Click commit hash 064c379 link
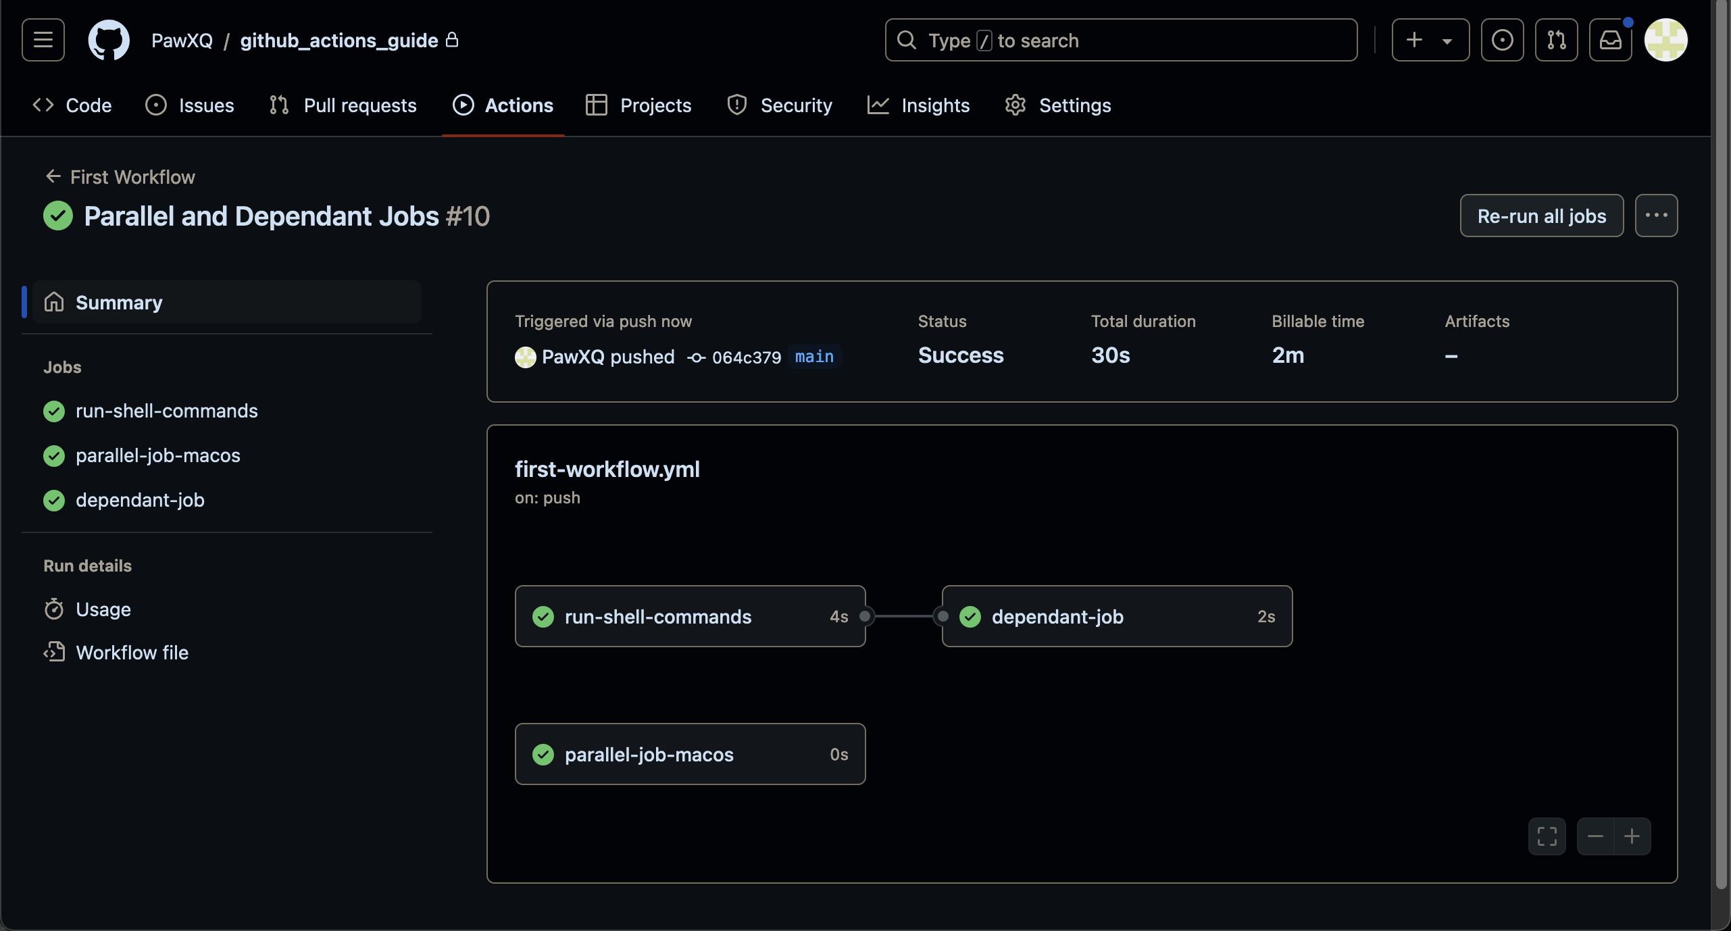This screenshot has height=931, width=1731. pos(746,357)
